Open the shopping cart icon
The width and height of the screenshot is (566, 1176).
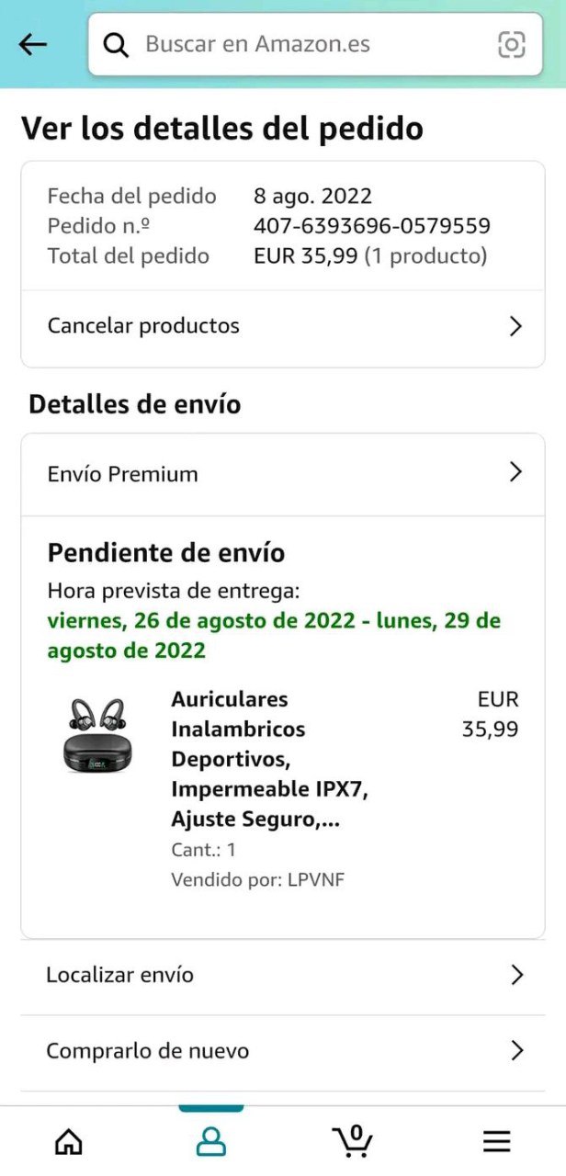(x=353, y=1140)
